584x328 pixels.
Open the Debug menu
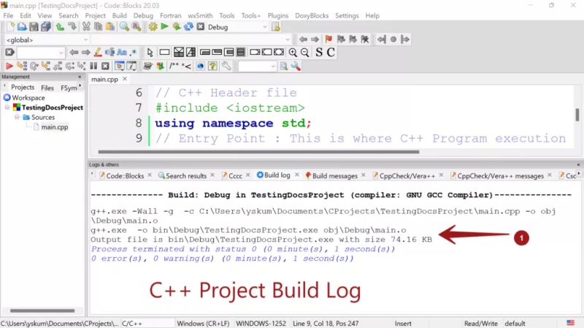[x=143, y=15]
